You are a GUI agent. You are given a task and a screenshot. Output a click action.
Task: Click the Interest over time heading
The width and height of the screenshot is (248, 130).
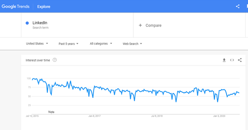(38, 60)
